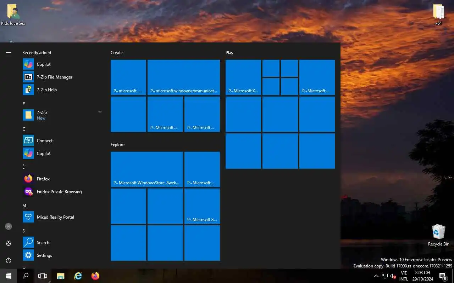Viewport: 454px width, 283px height.
Task: Open the Search app entry
Action: (62, 242)
